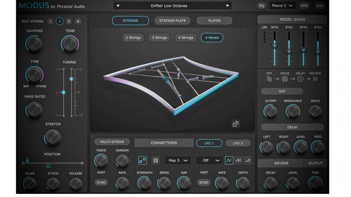Viewport: 351px width, 197px height.
Task: Click the fine tuning slider handle
Action: (x=63, y=92)
